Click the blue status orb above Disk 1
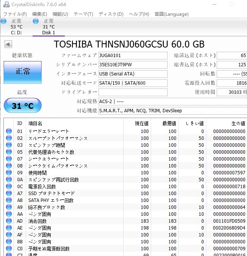Image resolution: width=247 pixels, height=256 pixels. [36, 21]
